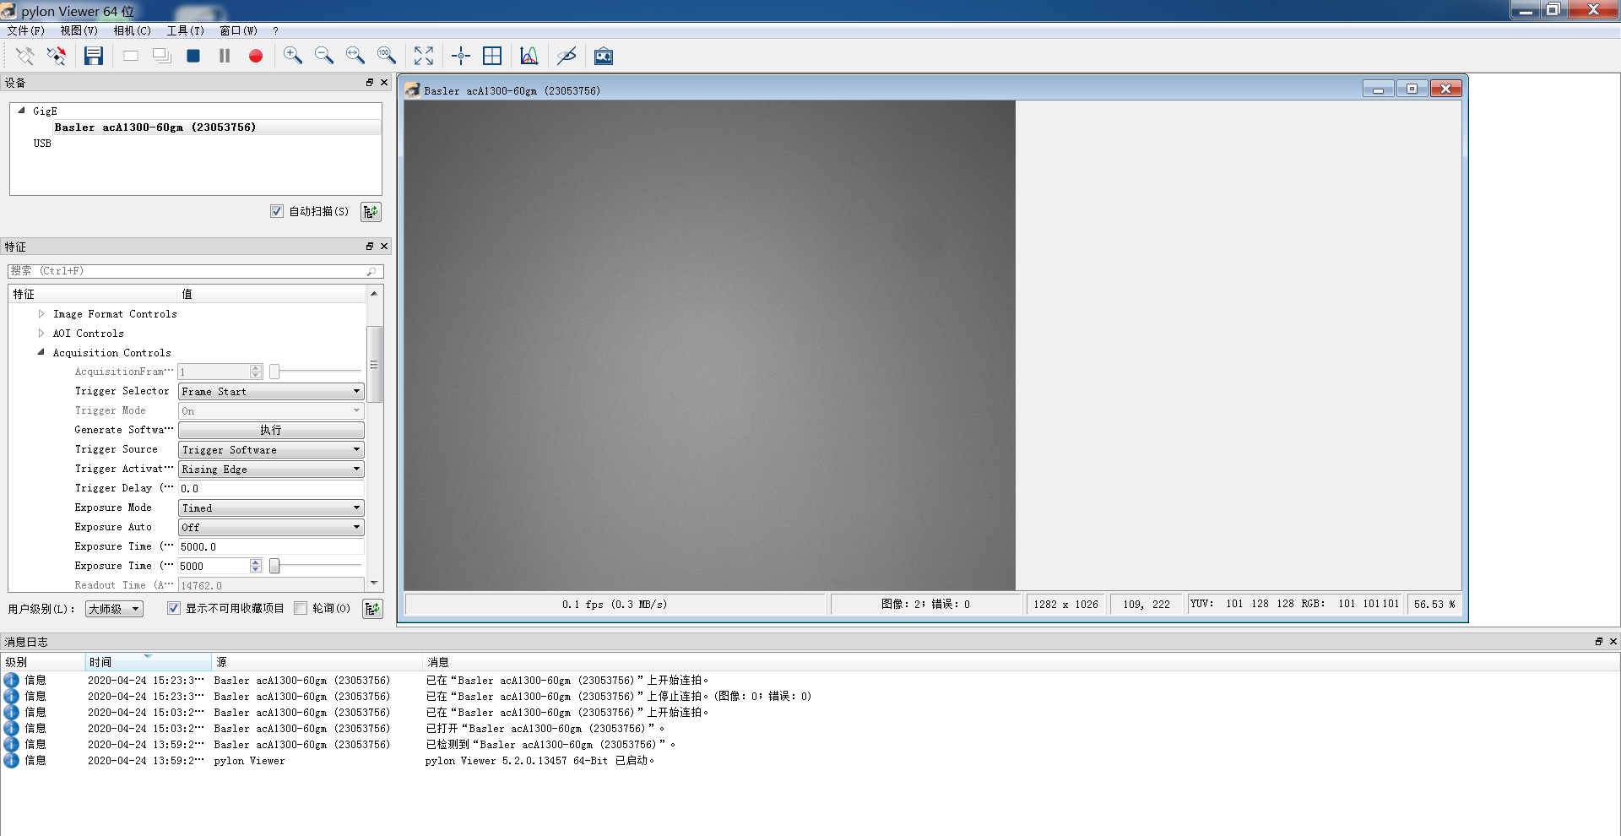Enable the 轮询 checkbox
Image resolution: width=1621 pixels, height=836 pixels.
(301, 608)
